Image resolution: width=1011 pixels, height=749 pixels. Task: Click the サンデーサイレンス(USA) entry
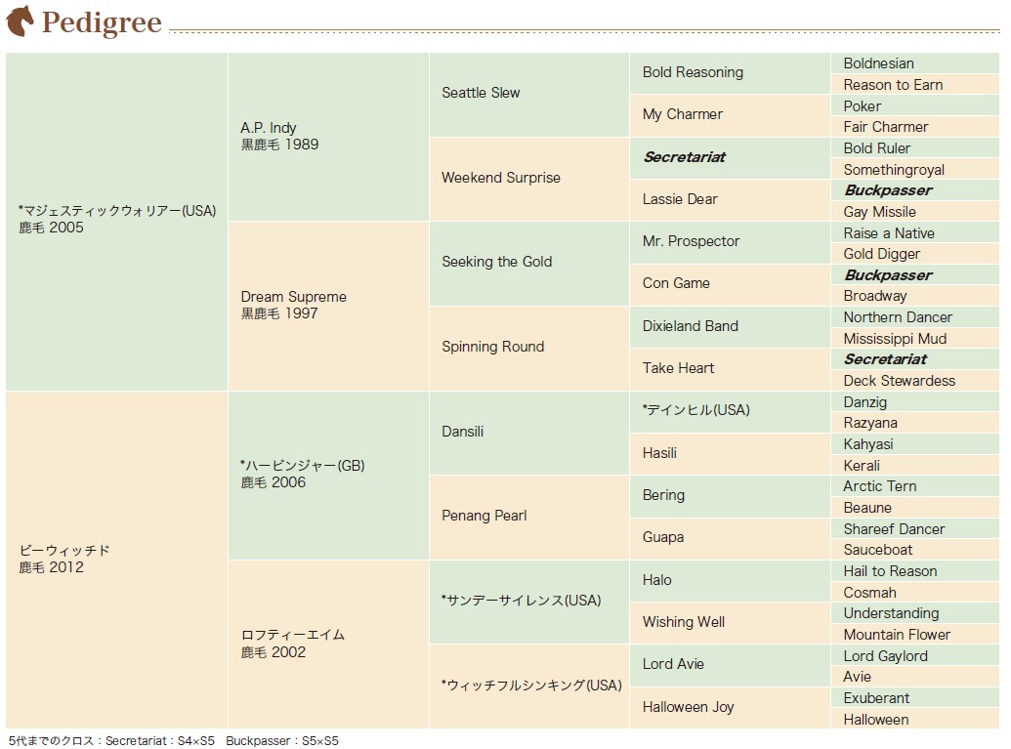click(528, 602)
